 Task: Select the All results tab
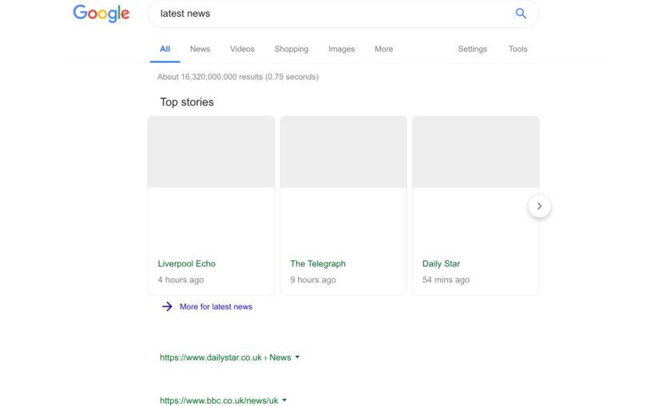tap(165, 49)
